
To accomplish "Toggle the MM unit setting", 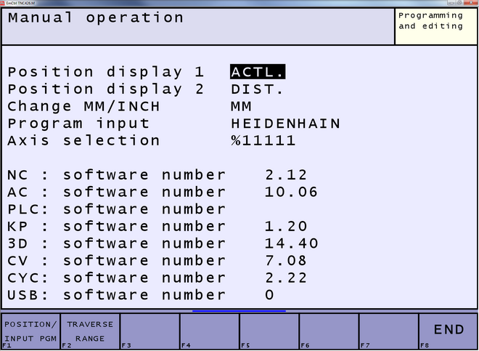I will tap(241, 106).
